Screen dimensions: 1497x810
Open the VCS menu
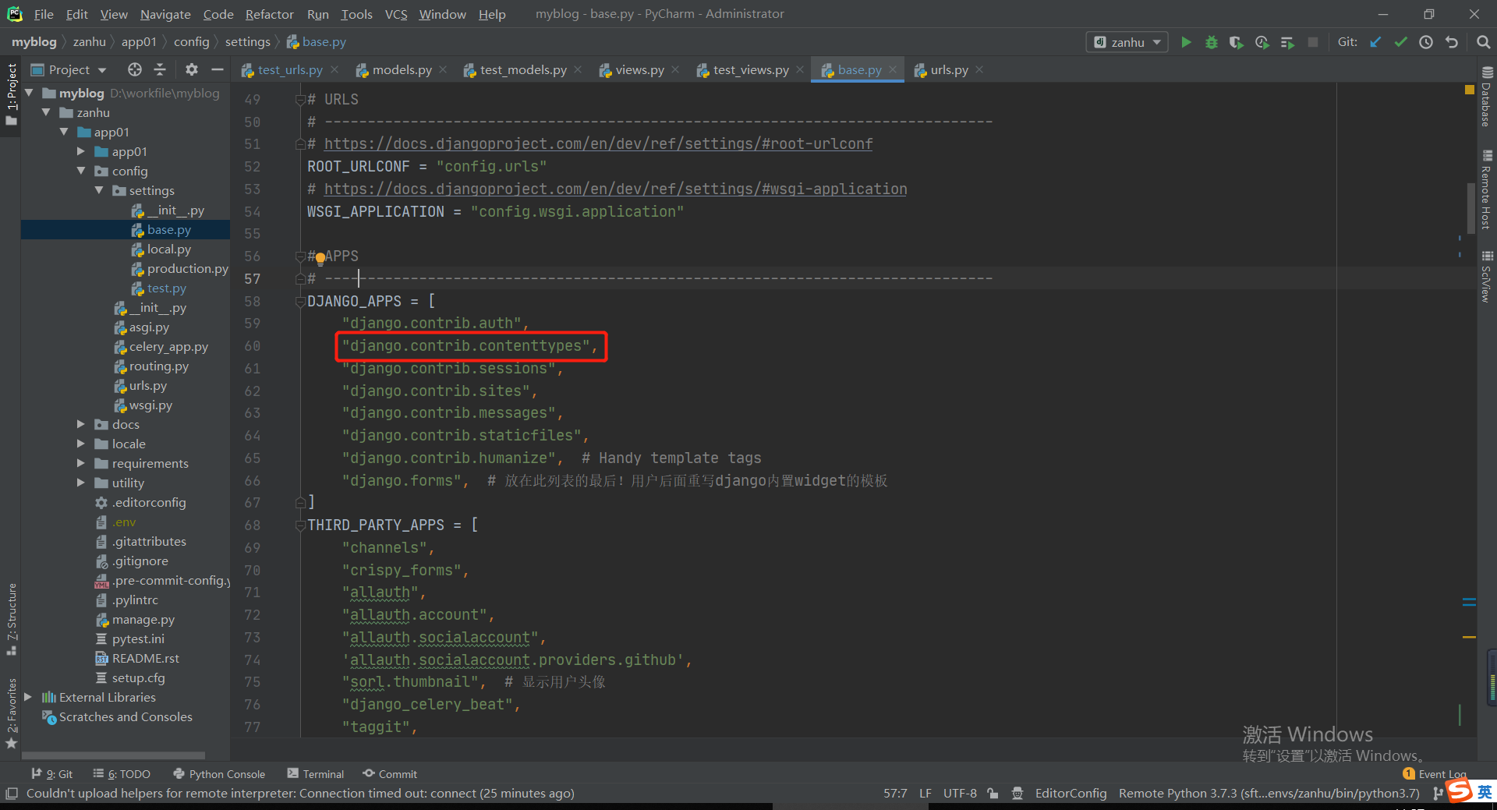coord(396,14)
